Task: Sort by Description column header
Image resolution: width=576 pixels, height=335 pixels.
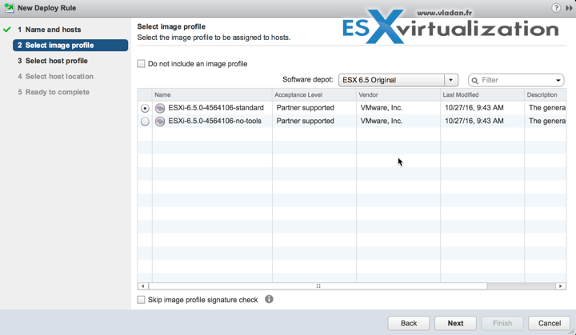Action: pyautogui.click(x=546, y=95)
